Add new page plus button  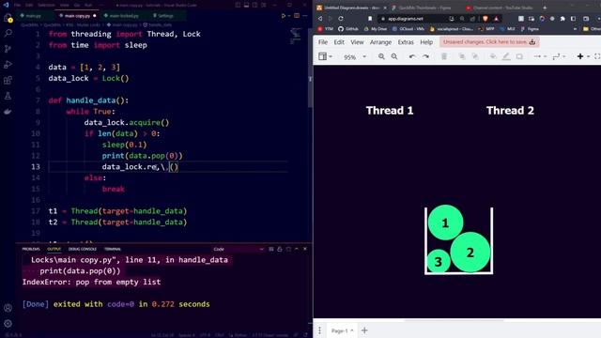[x=364, y=330]
